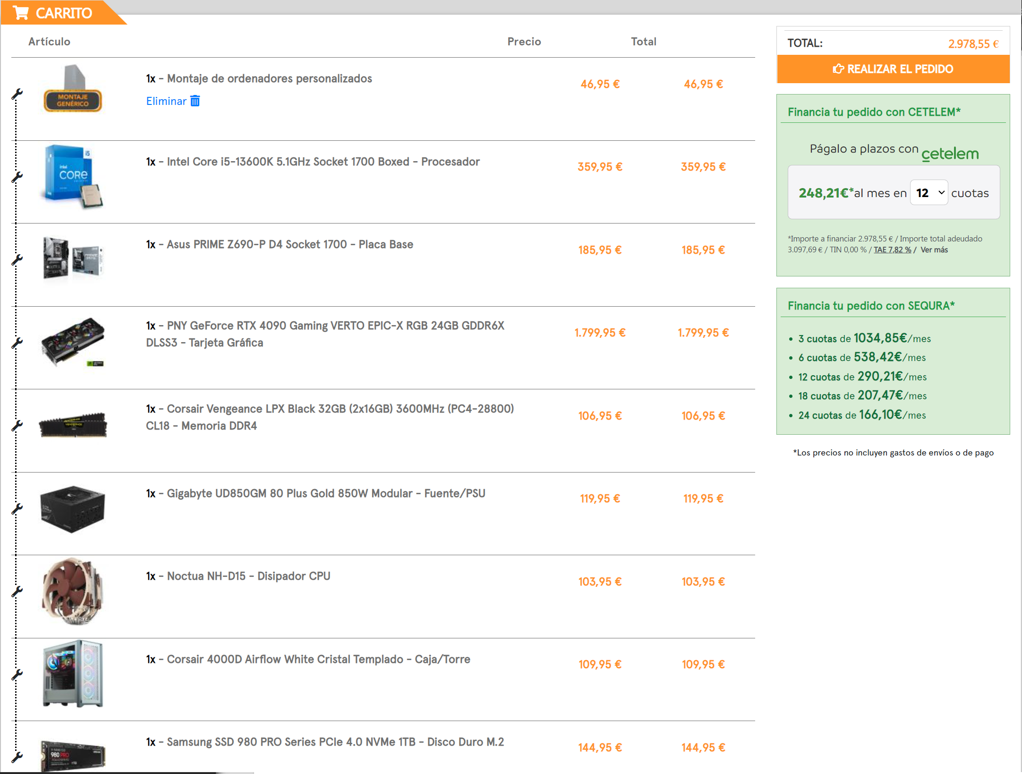Viewport: 1022px width, 774px height.
Task: Click the 144,95 € total for Samsung SSD
Action: [703, 748]
